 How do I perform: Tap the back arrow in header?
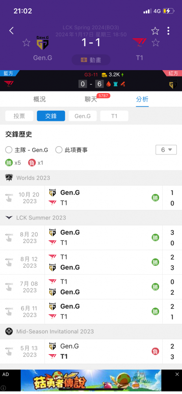[11, 31]
